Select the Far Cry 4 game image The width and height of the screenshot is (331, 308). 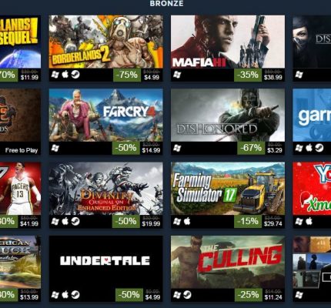[x=106, y=115]
